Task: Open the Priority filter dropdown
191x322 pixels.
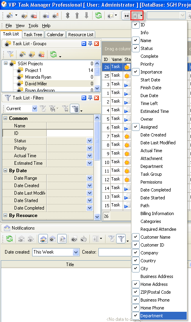Action: coord(89,148)
